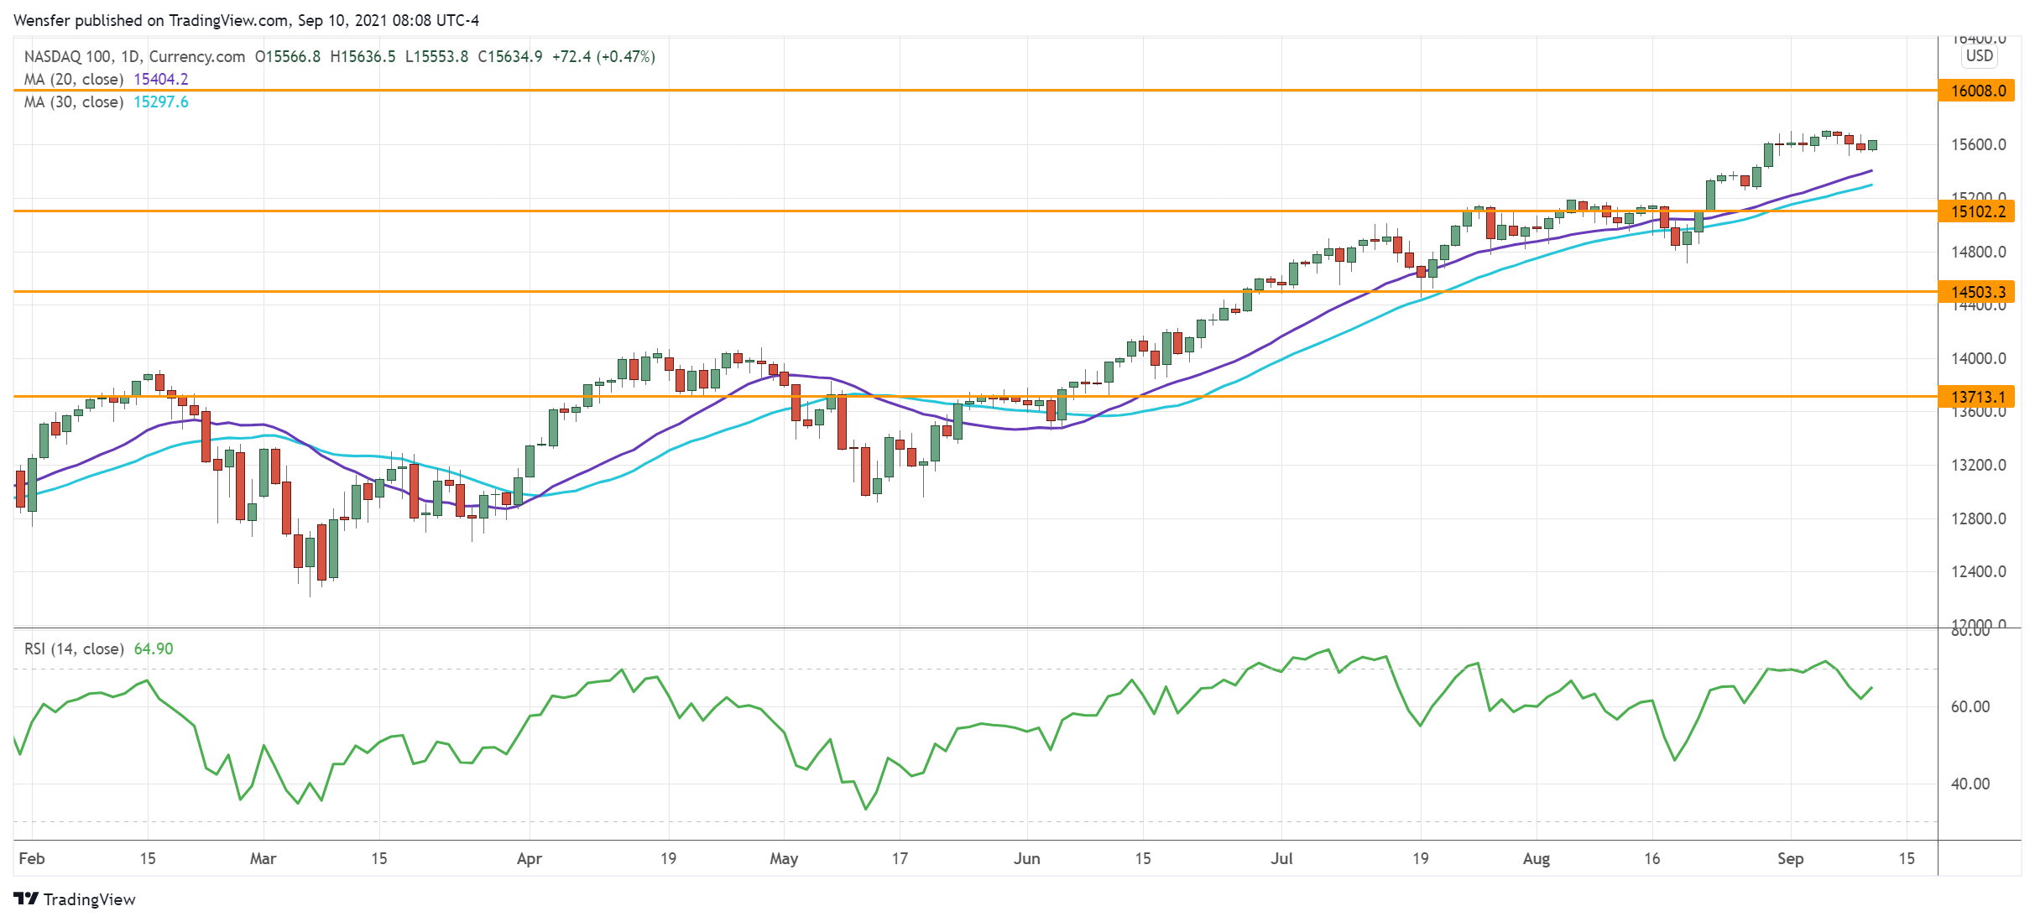Select the MA (20, close) indicator legend
The image size is (2035, 922).
pyautogui.click(x=74, y=79)
